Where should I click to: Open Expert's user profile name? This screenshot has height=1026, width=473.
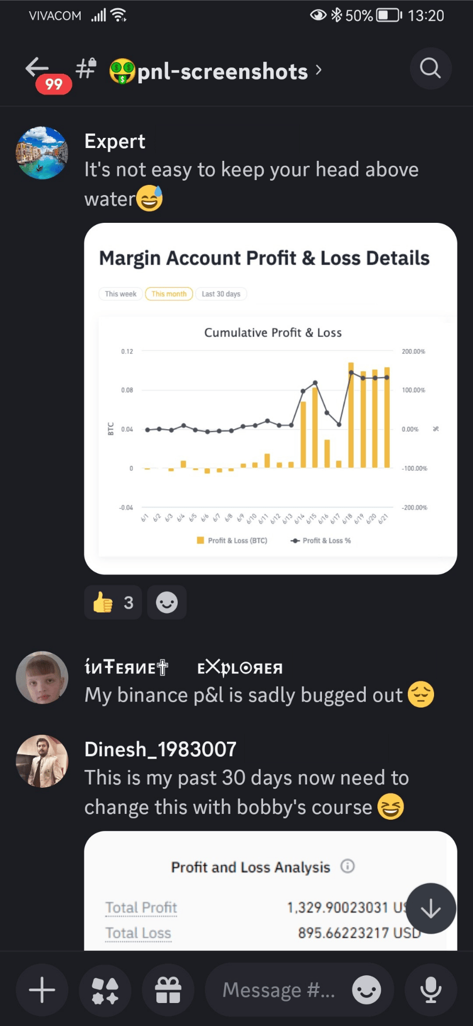tap(115, 142)
